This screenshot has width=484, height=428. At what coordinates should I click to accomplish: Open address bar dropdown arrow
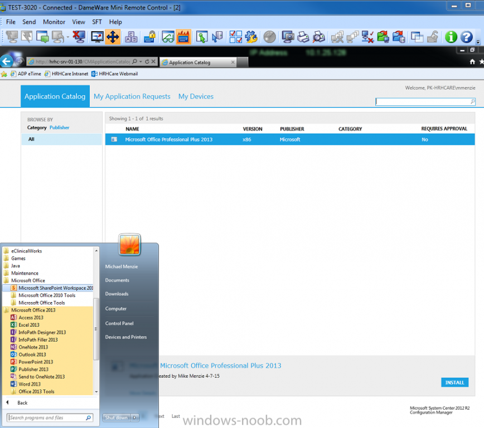(x=141, y=61)
